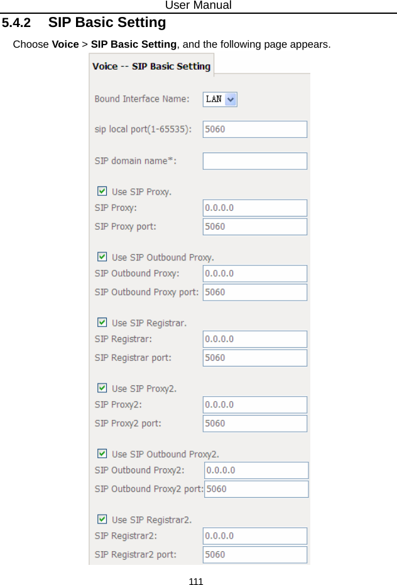Click the SIP Registrar2 address field
The height and width of the screenshot is (585, 397).
click(255, 536)
